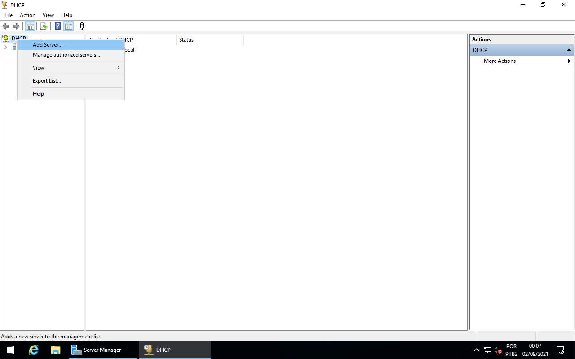Open Help using the question mark icon
The height and width of the screenshot is (359, 575).
coord(57,26)
